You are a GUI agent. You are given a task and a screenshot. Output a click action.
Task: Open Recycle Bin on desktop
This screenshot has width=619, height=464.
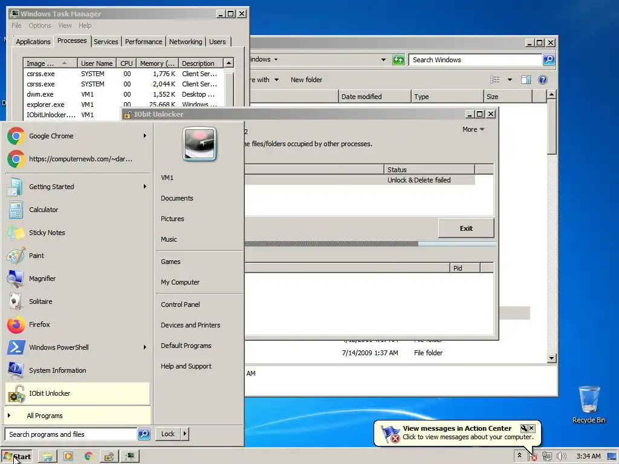pos(589,404)
